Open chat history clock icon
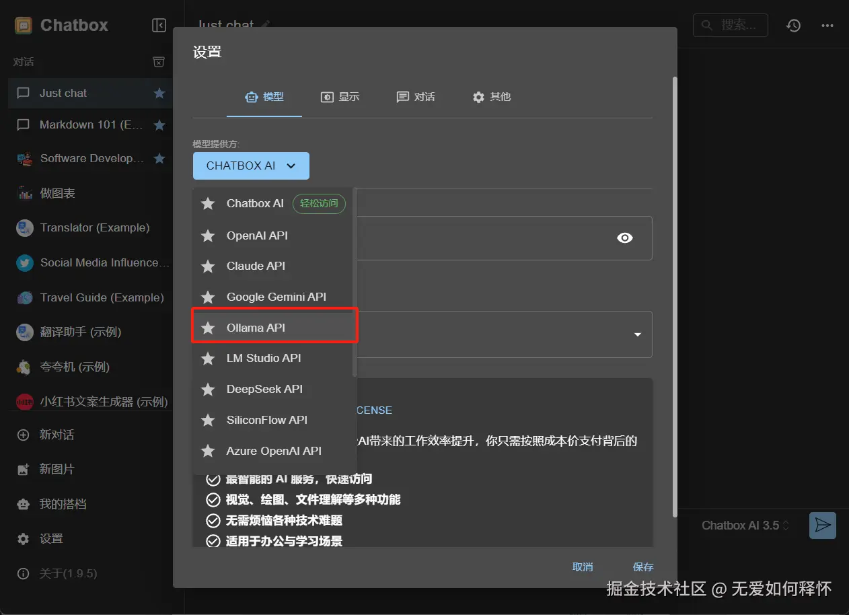The width and height of the screenshot is (849, 615). 794,26
